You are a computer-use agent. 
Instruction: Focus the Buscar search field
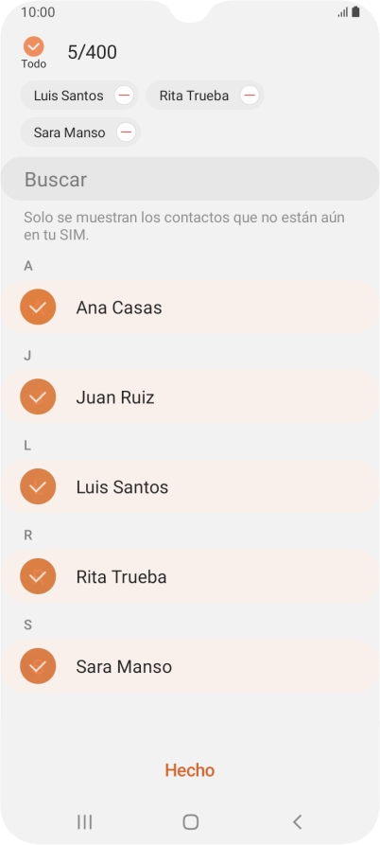click(x=190, y=179)
